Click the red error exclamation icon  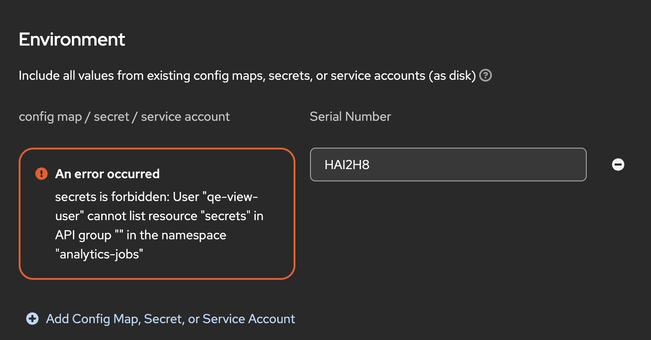(41, 174)
